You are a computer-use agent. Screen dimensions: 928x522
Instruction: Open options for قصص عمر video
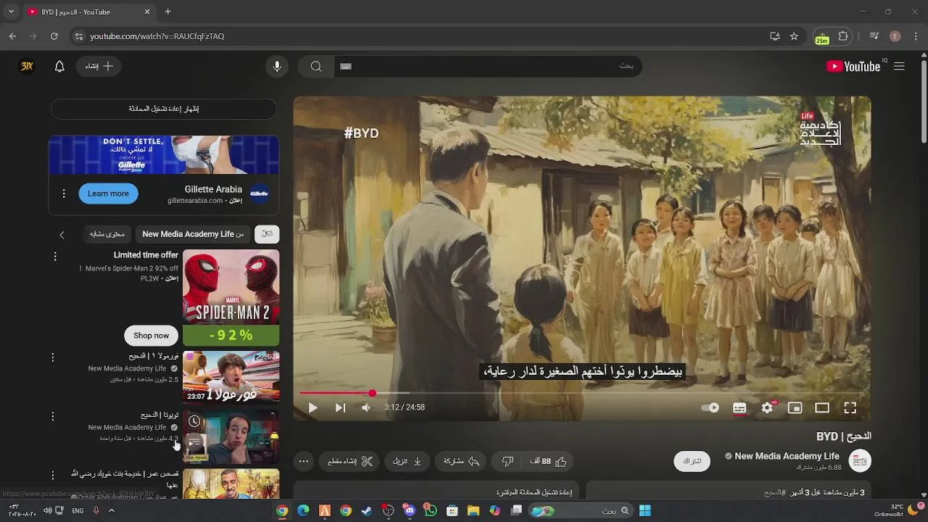click(x=52, y=476)
